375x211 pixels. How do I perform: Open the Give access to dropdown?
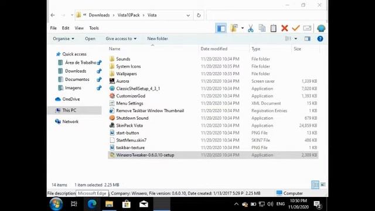tap(121, 39)
